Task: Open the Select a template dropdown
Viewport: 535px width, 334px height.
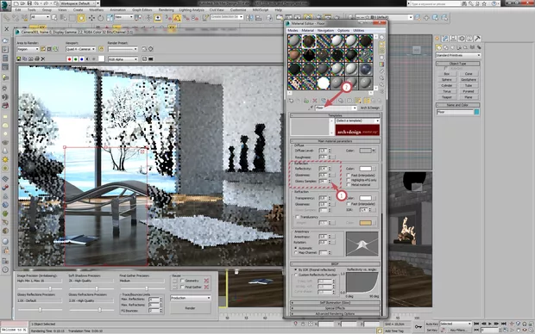Action: point(357,121)
